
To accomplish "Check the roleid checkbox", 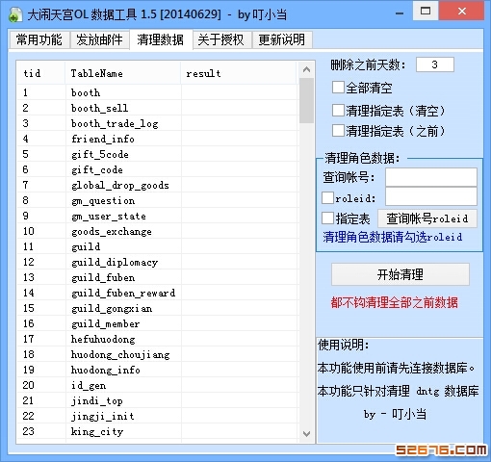I will point(327,198).
